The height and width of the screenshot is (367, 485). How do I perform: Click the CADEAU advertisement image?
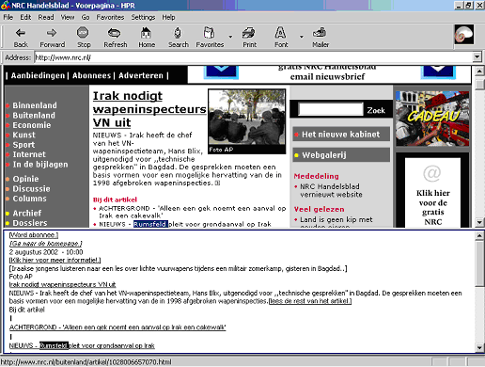click(x=432, y=119)
